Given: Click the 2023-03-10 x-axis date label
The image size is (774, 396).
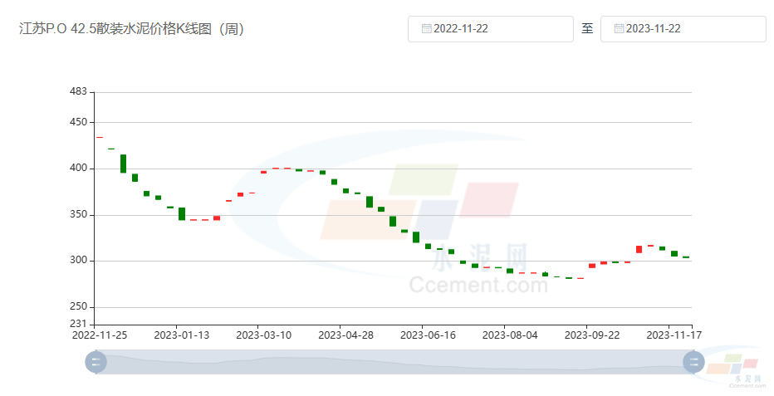Looking at the screenshot, I should click(x=263, y=335).
